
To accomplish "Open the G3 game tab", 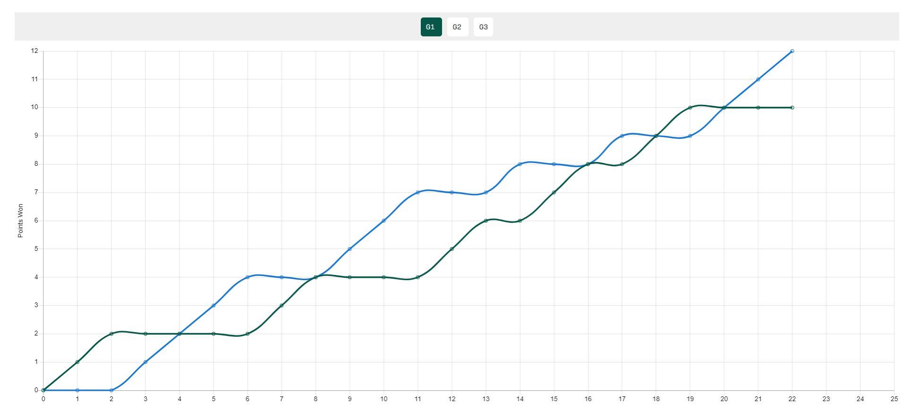I will (x=483, y=27).
